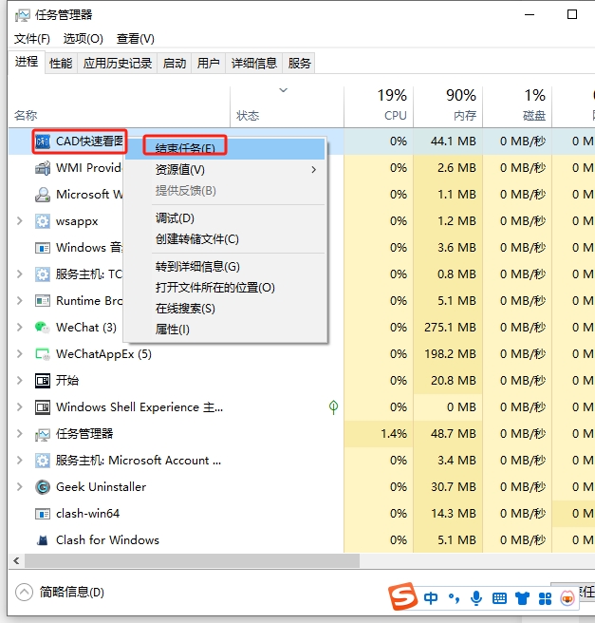
Task: Expand the wsappx process group
Action: point(19,221)
